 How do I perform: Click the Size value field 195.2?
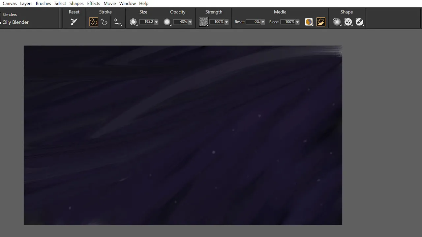147,22
